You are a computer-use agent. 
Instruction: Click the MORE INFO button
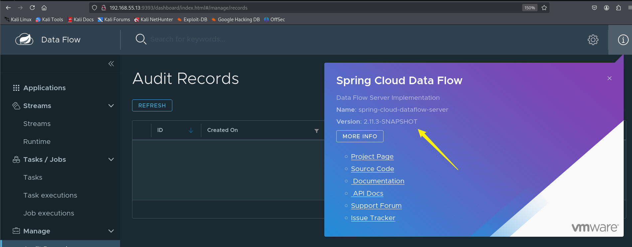click(x=360, y=136)
